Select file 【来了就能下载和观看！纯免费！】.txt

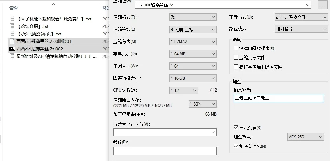pos(54,19)
